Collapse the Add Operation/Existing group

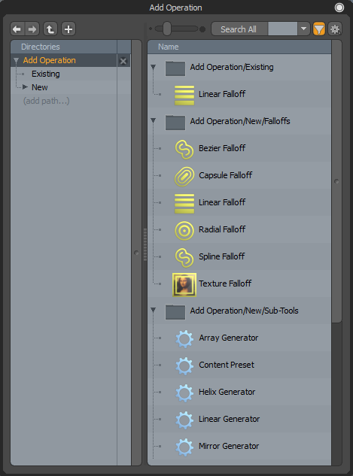(x=153, y=67)
